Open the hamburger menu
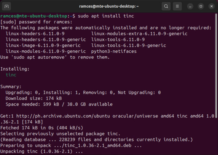Image resolution: width=218 pixels, height=155 pixels. click(x=177, y=6)
